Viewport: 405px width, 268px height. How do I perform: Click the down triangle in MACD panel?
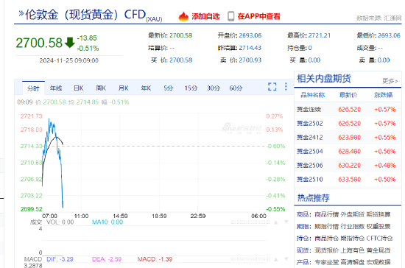286,259
